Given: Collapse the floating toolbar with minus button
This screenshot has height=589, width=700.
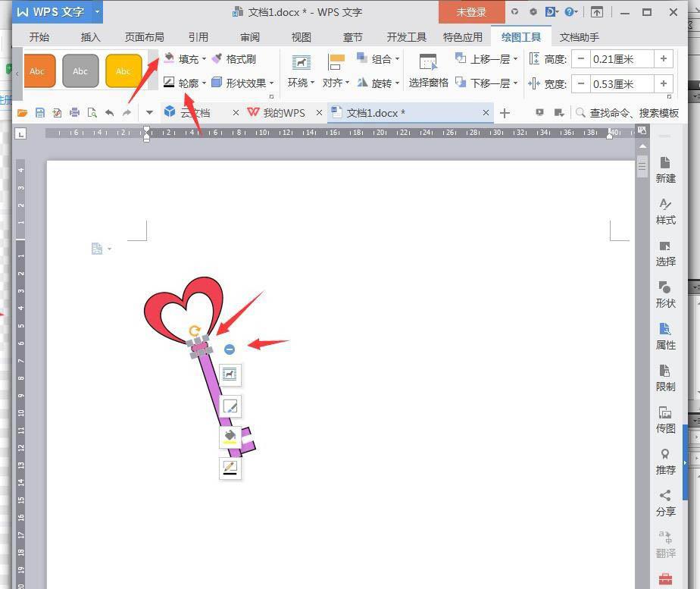Looking at the screenshot, I should (230, 349).
